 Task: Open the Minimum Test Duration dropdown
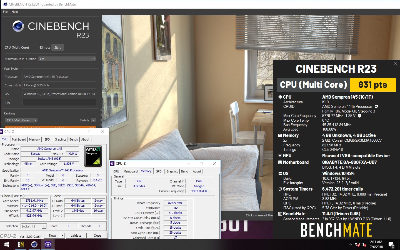(x=67, y=59)
